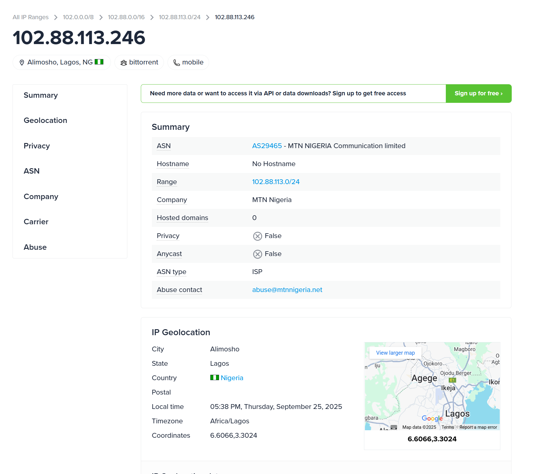The width and height of the screenshot is (533, 474).
Task: Click the 6.6066,3.3024 value beside Coordinates label
Action: click(x=234, y=435)
